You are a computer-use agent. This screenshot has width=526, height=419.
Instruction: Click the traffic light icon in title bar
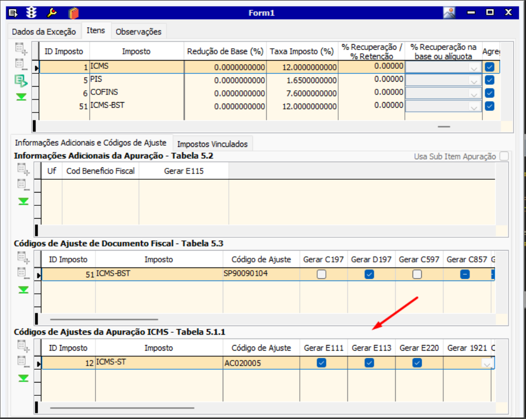click(x=32, y=12)
